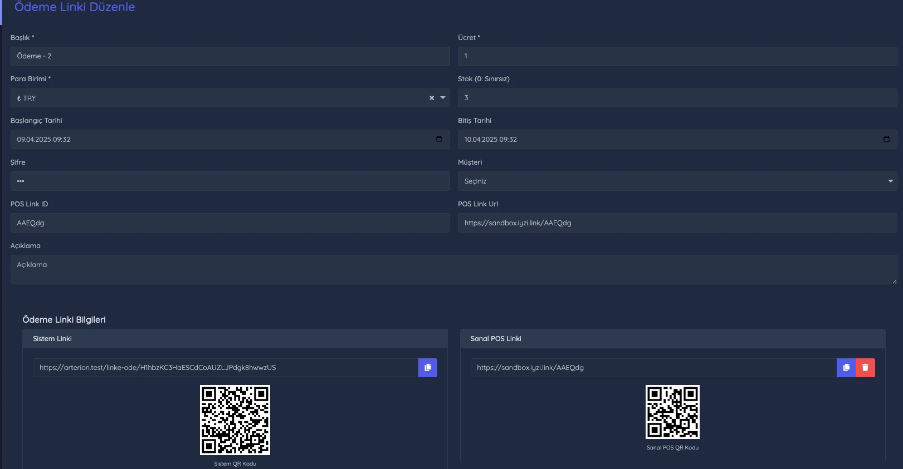Viewport: 903px width, 469px height.
Task: Click the Şifre password field
Action: pos(230,181)
